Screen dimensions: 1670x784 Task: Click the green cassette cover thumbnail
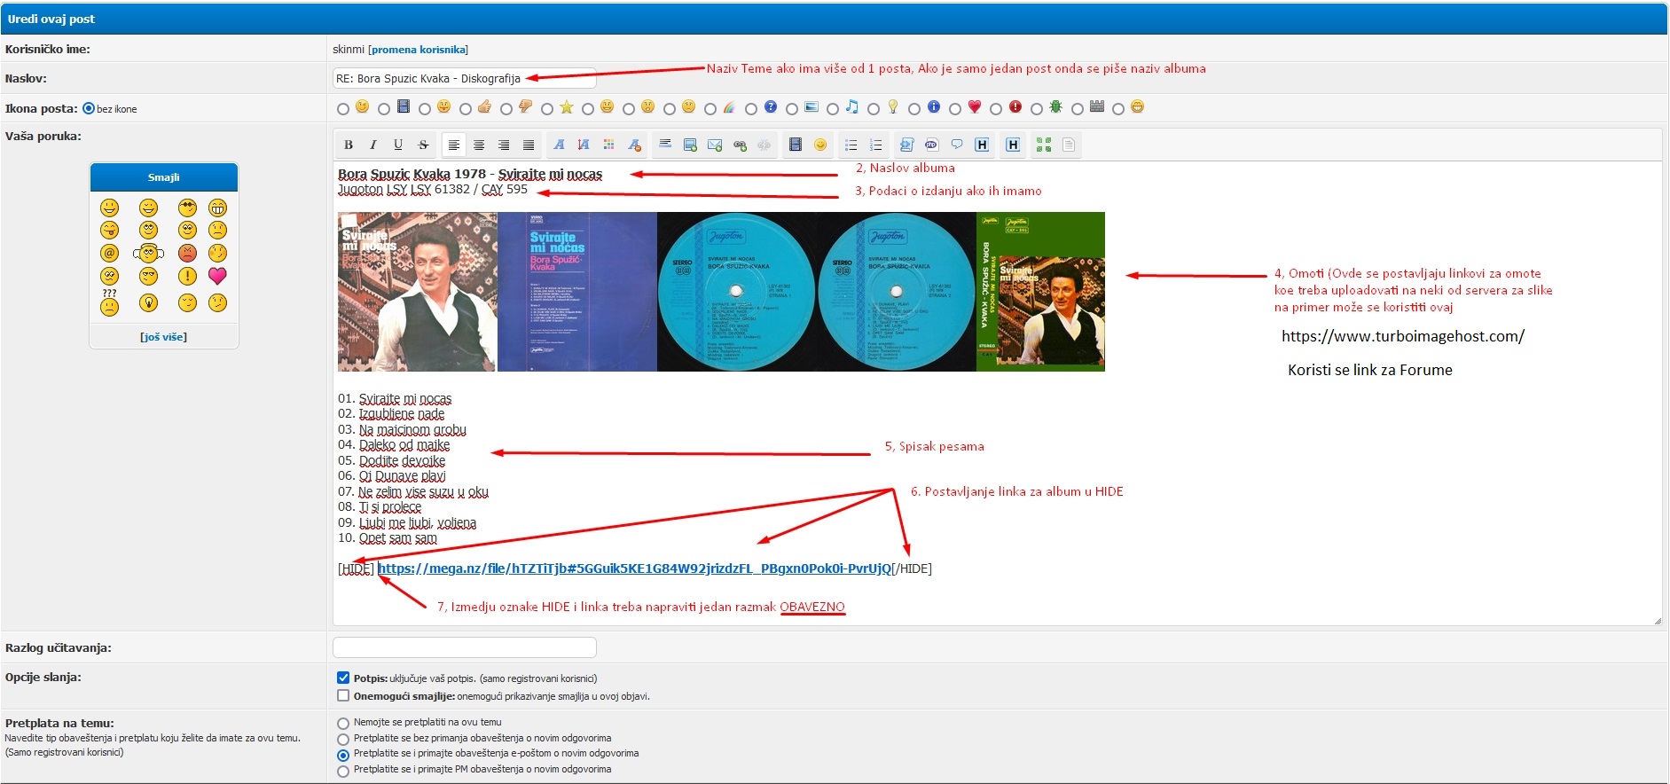pyautogui.click(x=1040, y=291)
